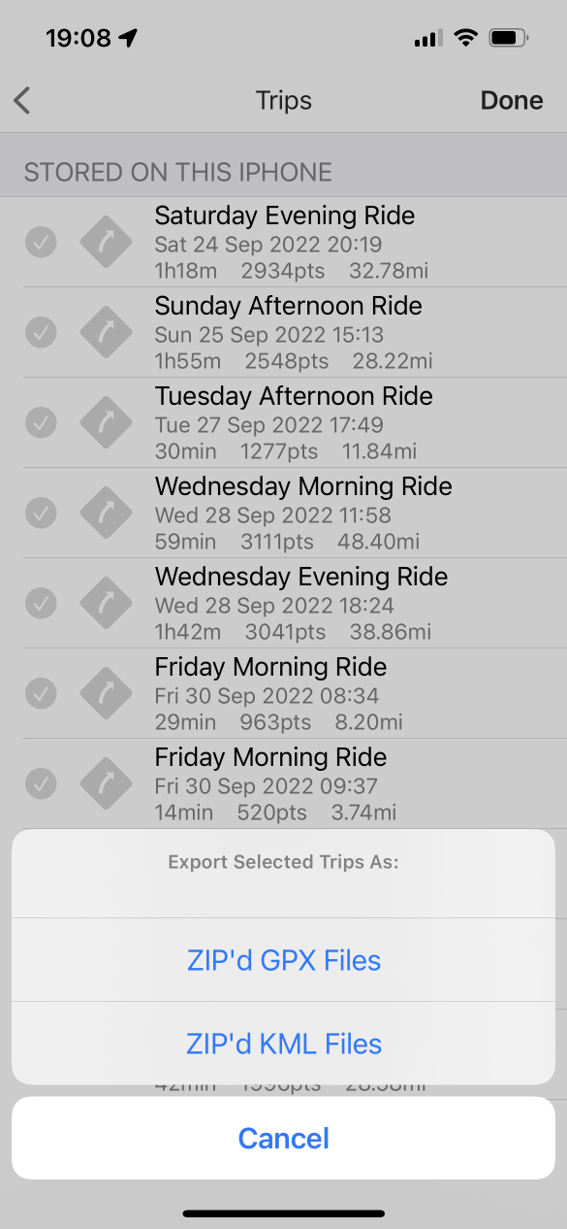Dismiss the export sheet with Cancel
The image size is (567, 1229).
coord(283,1138)
